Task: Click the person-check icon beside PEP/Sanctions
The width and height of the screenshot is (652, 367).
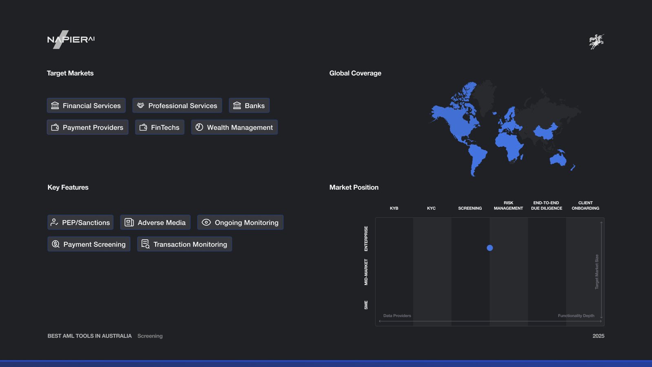Action: point(54,222)
